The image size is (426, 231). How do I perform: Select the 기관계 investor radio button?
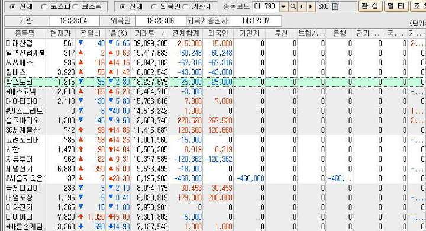(x=185, y=7)
